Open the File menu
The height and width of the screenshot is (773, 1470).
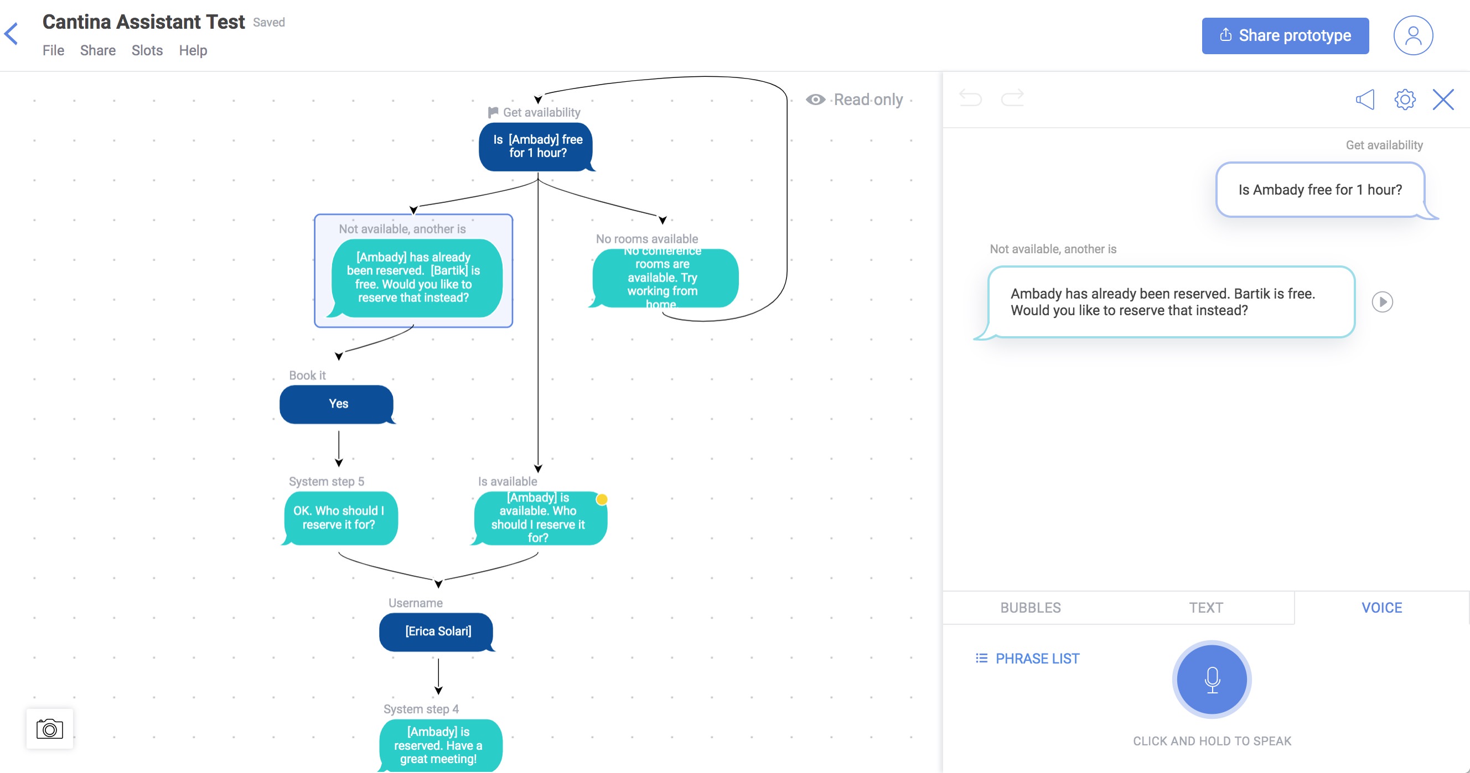[x=53, y=51]
